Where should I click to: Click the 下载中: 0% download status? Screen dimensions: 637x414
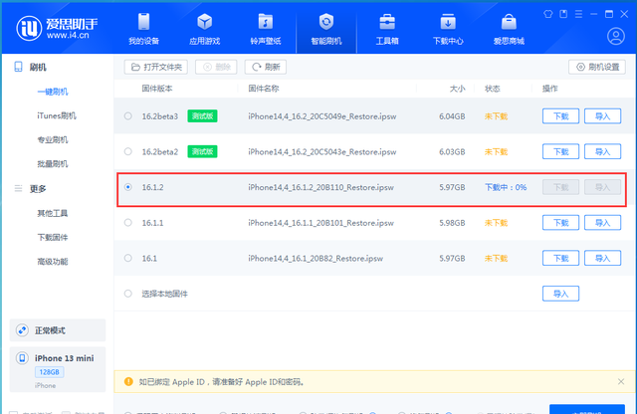[506, 187]
